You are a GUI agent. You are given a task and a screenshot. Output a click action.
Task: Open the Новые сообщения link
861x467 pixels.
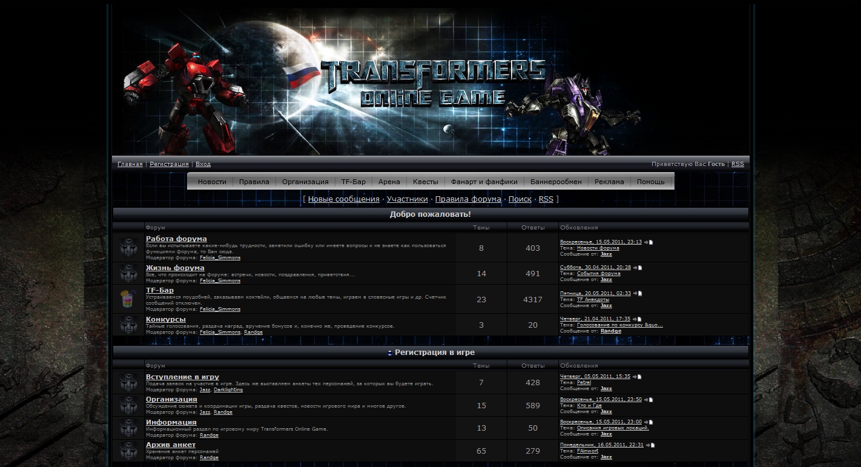[x=343, y=199]
